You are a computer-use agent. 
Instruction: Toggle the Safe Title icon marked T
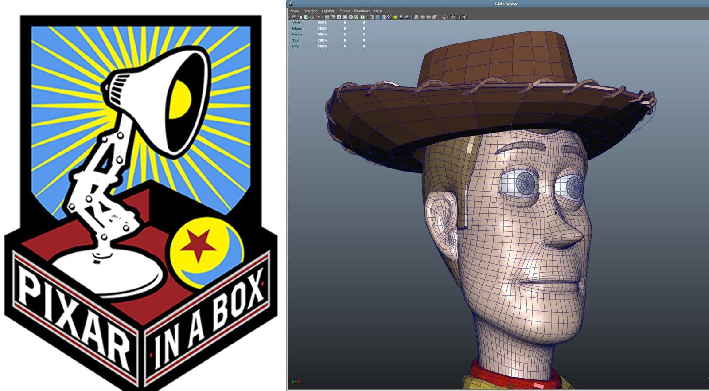tap(362, 17)
